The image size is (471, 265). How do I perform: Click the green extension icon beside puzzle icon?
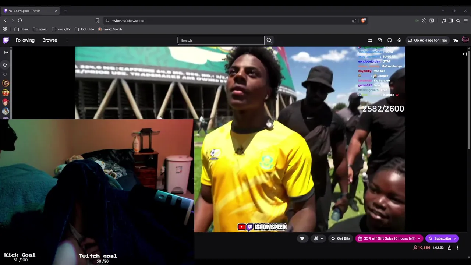(417, 21)
